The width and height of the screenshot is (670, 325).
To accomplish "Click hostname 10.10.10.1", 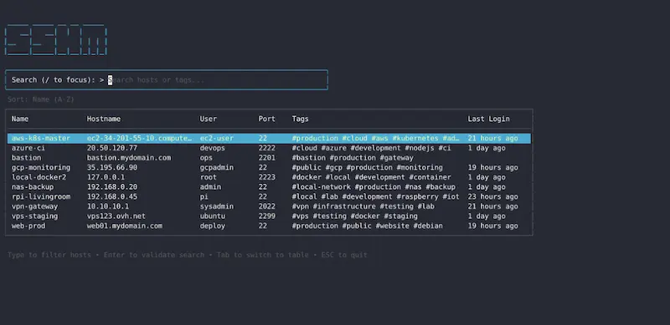I will click(108, 206).
